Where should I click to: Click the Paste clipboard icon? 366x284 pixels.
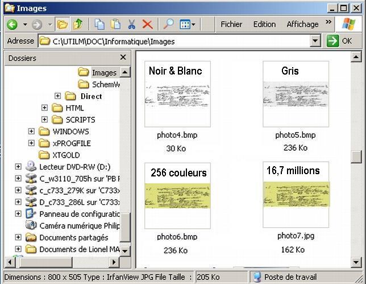[115, 24]
